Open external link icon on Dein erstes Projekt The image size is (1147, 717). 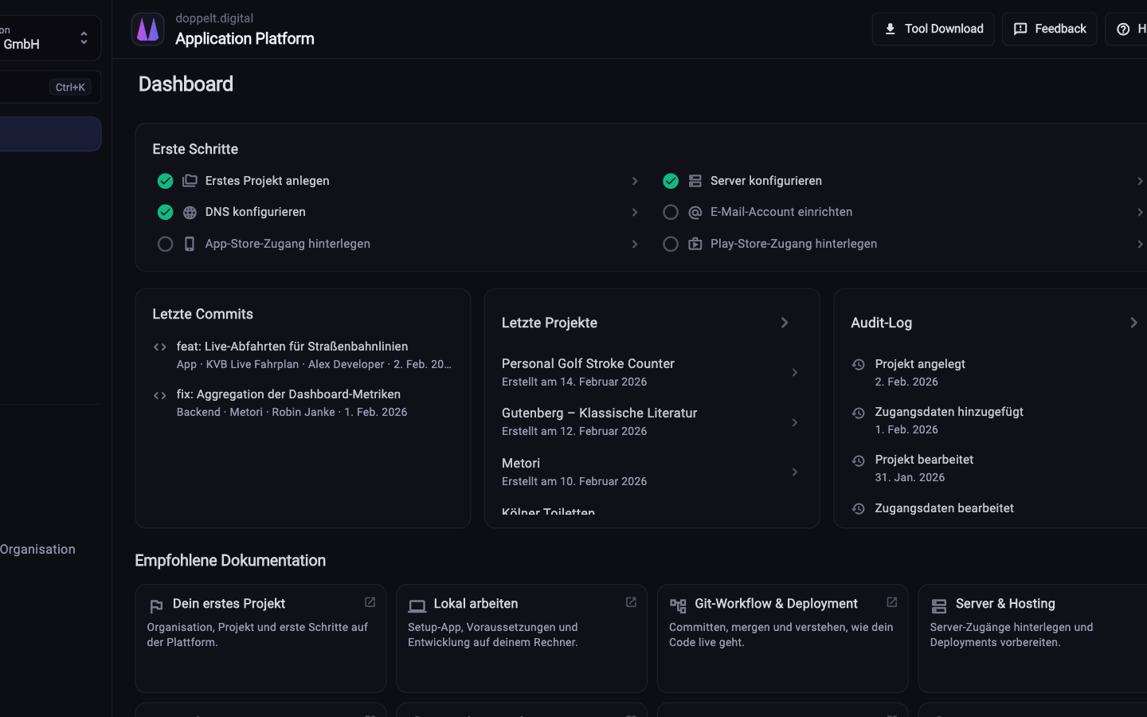370,602
